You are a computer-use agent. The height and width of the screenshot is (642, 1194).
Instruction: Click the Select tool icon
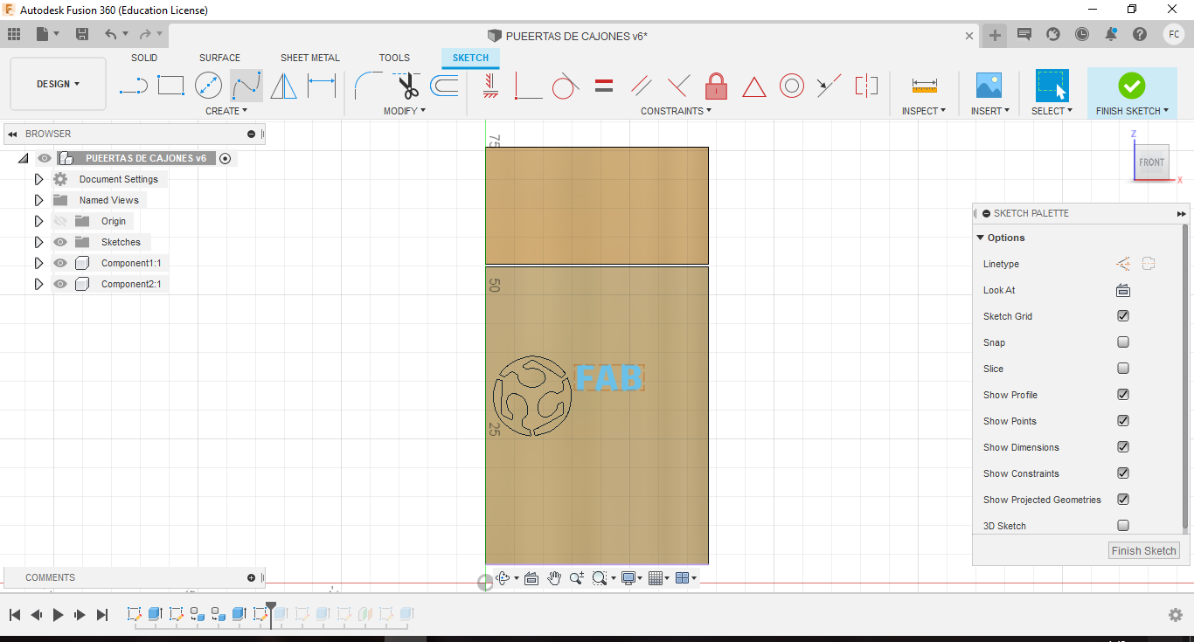coord(1052,86)
